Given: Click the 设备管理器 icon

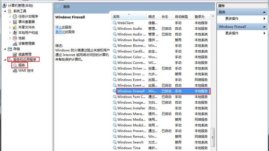Looking at the screenshot, I should pos(15,44).
